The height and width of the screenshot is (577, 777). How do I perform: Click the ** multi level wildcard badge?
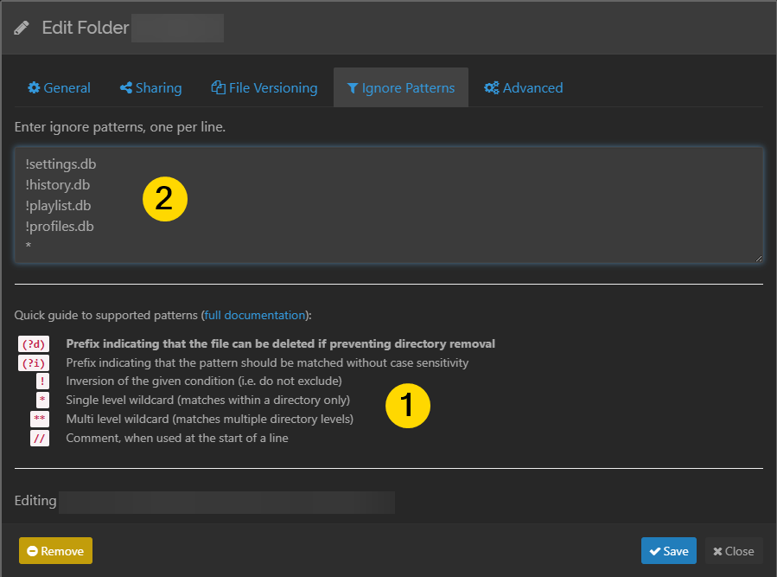40,420
